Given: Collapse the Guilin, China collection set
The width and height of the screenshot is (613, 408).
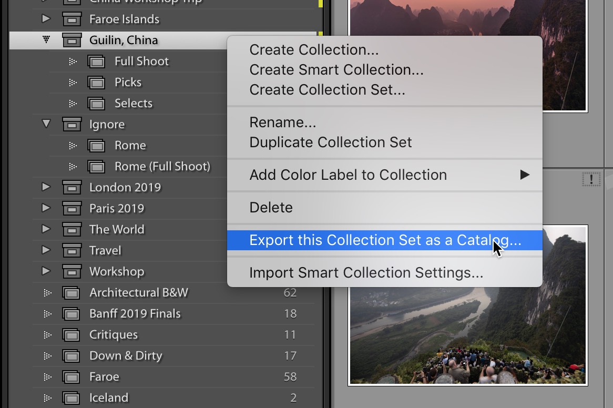Looking at the screenshot, I should [x=46, y=40].
